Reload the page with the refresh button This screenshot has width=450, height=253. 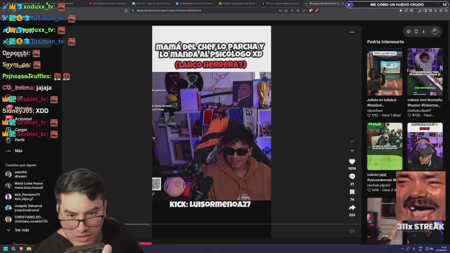pos(14,11)
